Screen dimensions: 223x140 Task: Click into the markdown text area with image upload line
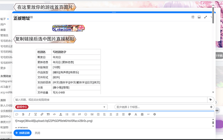112,123
